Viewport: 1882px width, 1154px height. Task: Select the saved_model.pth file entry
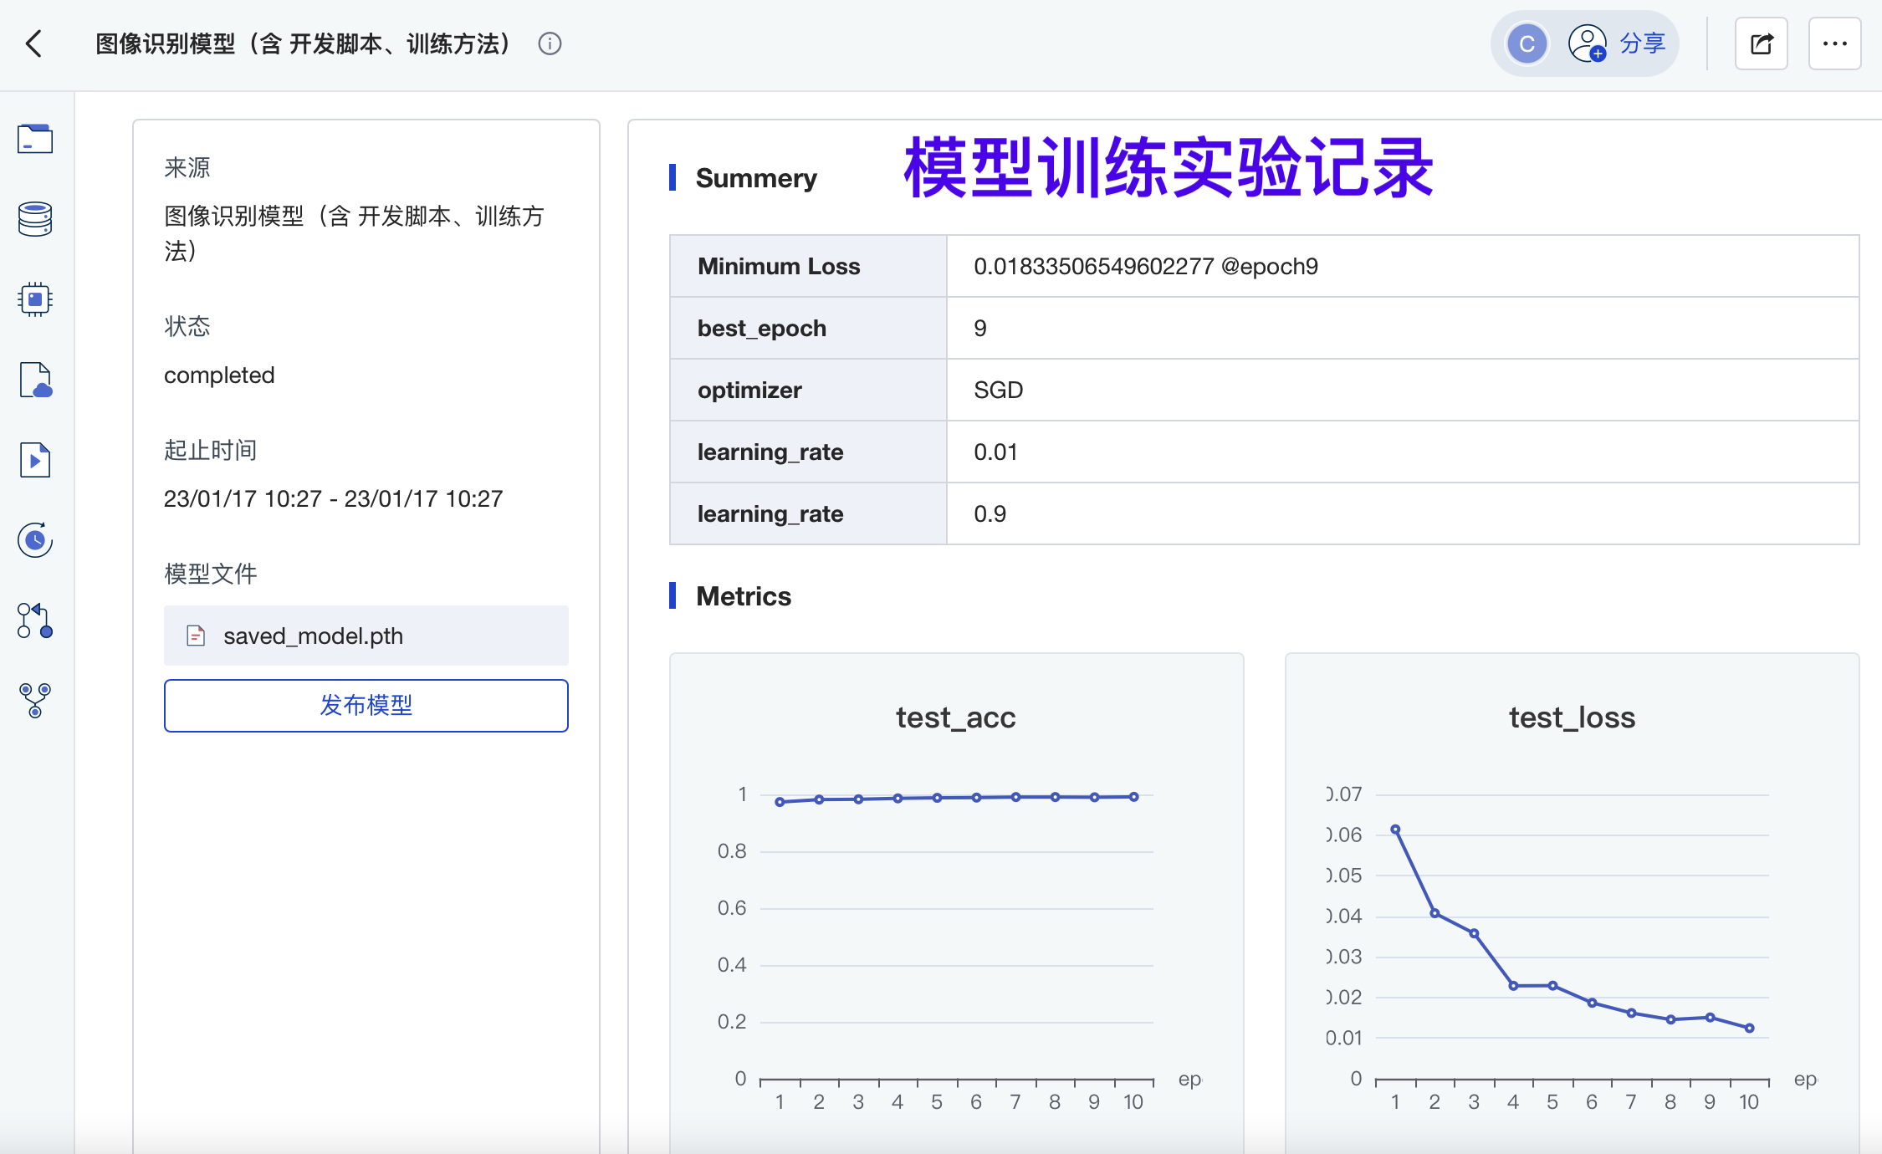click(x=366, y=636)
